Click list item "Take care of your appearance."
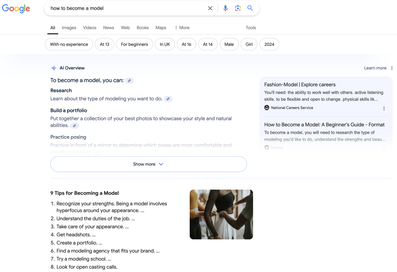Viewport: 397px width, 272px height. [93, 227]
